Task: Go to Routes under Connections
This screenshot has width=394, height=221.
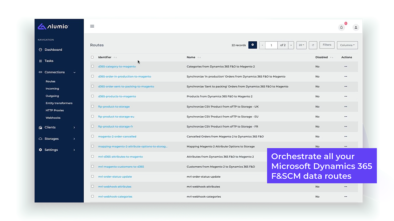Action: tap(50, 81)
